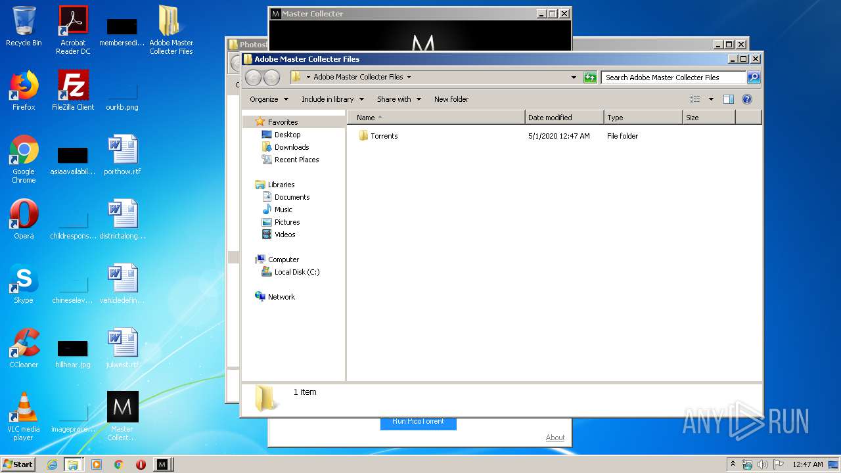The width and height of the screenshot is (841, 473).
Task: Click the Explorer Back navigation button
Action: (253, 78)
